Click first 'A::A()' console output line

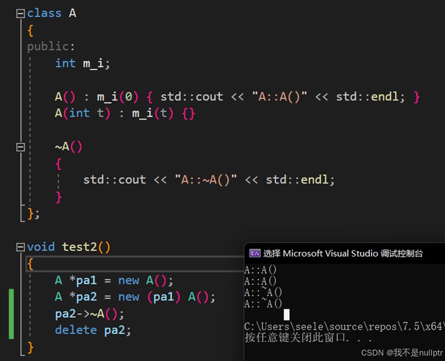[260, 270]
